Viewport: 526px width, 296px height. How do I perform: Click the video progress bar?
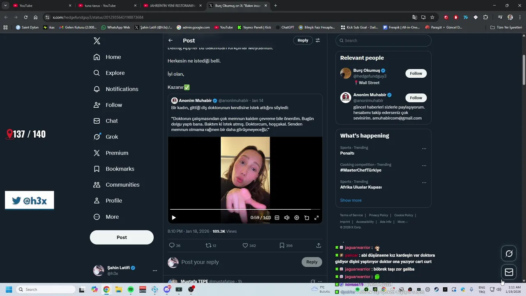tap(245, 210)
